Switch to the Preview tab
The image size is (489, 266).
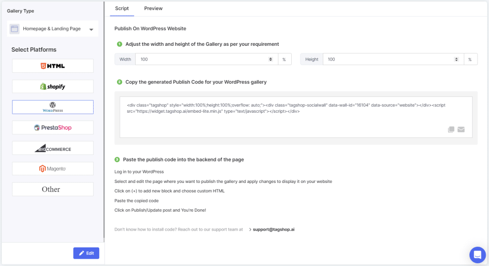pyautogui.click(x=153, y=9)
